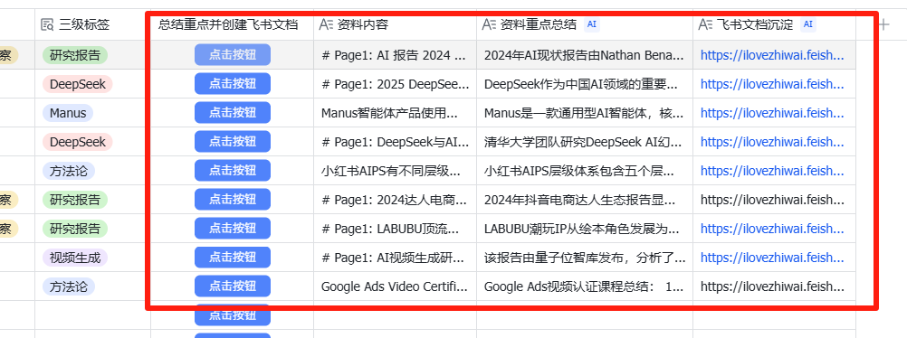Select 方法论 tag in the Google Ads row
Screen dimensions: 907x338
(x=68, y=286)
